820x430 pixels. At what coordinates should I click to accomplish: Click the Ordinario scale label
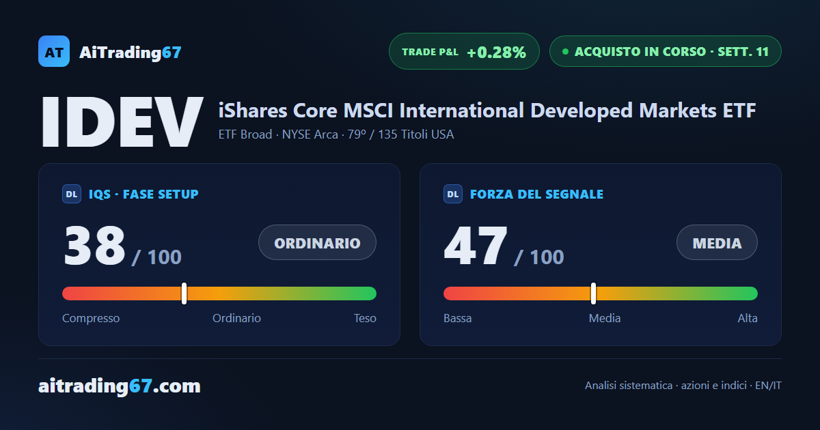point(236,318)
